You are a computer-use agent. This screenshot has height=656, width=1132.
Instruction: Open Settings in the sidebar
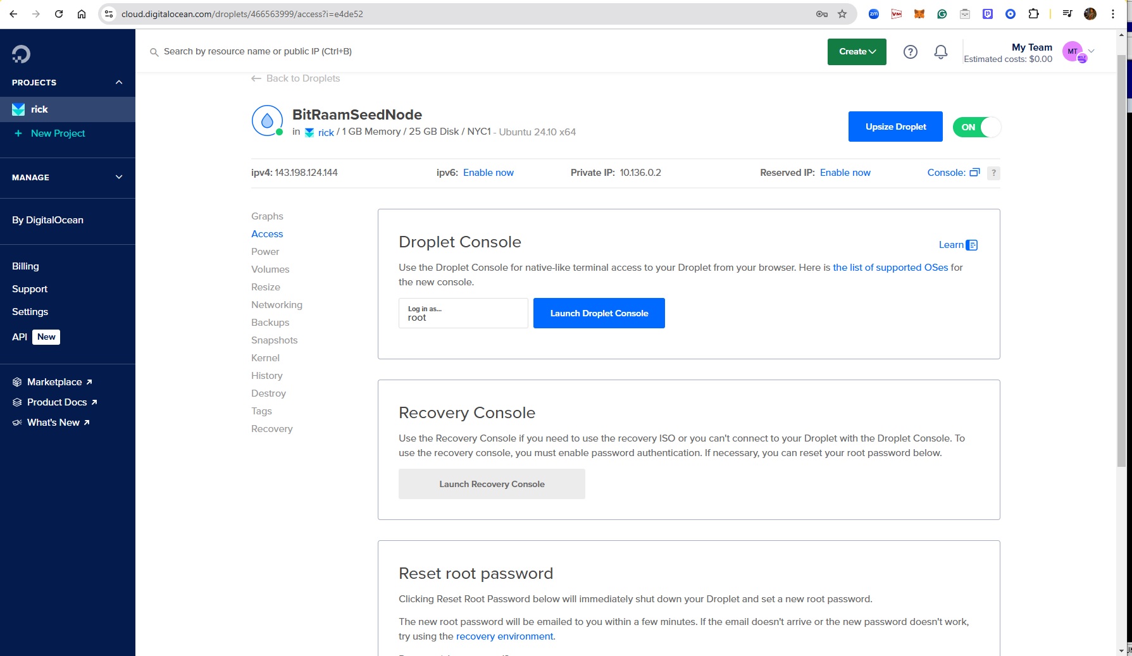pyautogui.click(x=30, y=312)
